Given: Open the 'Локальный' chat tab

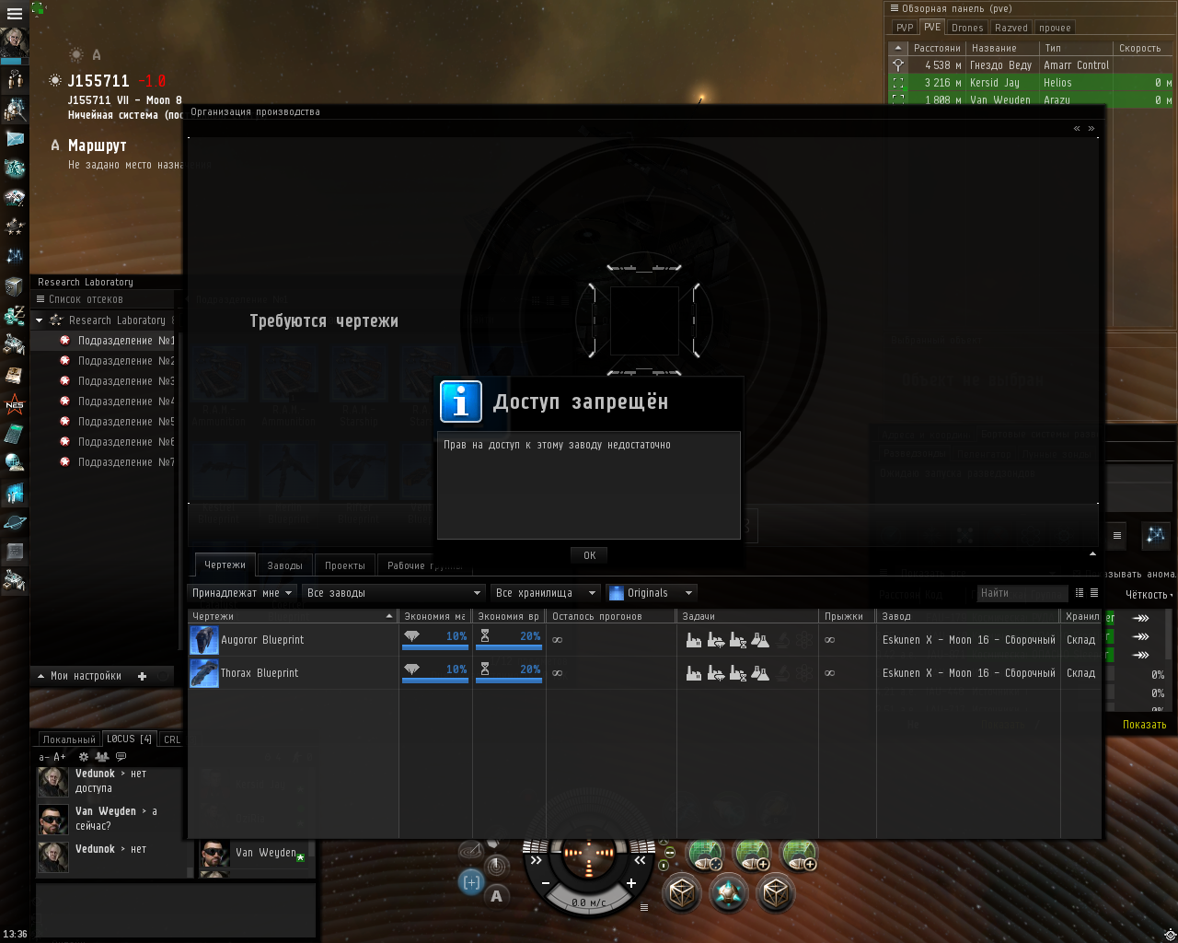Looking at the screenshot, I should 69,739.
